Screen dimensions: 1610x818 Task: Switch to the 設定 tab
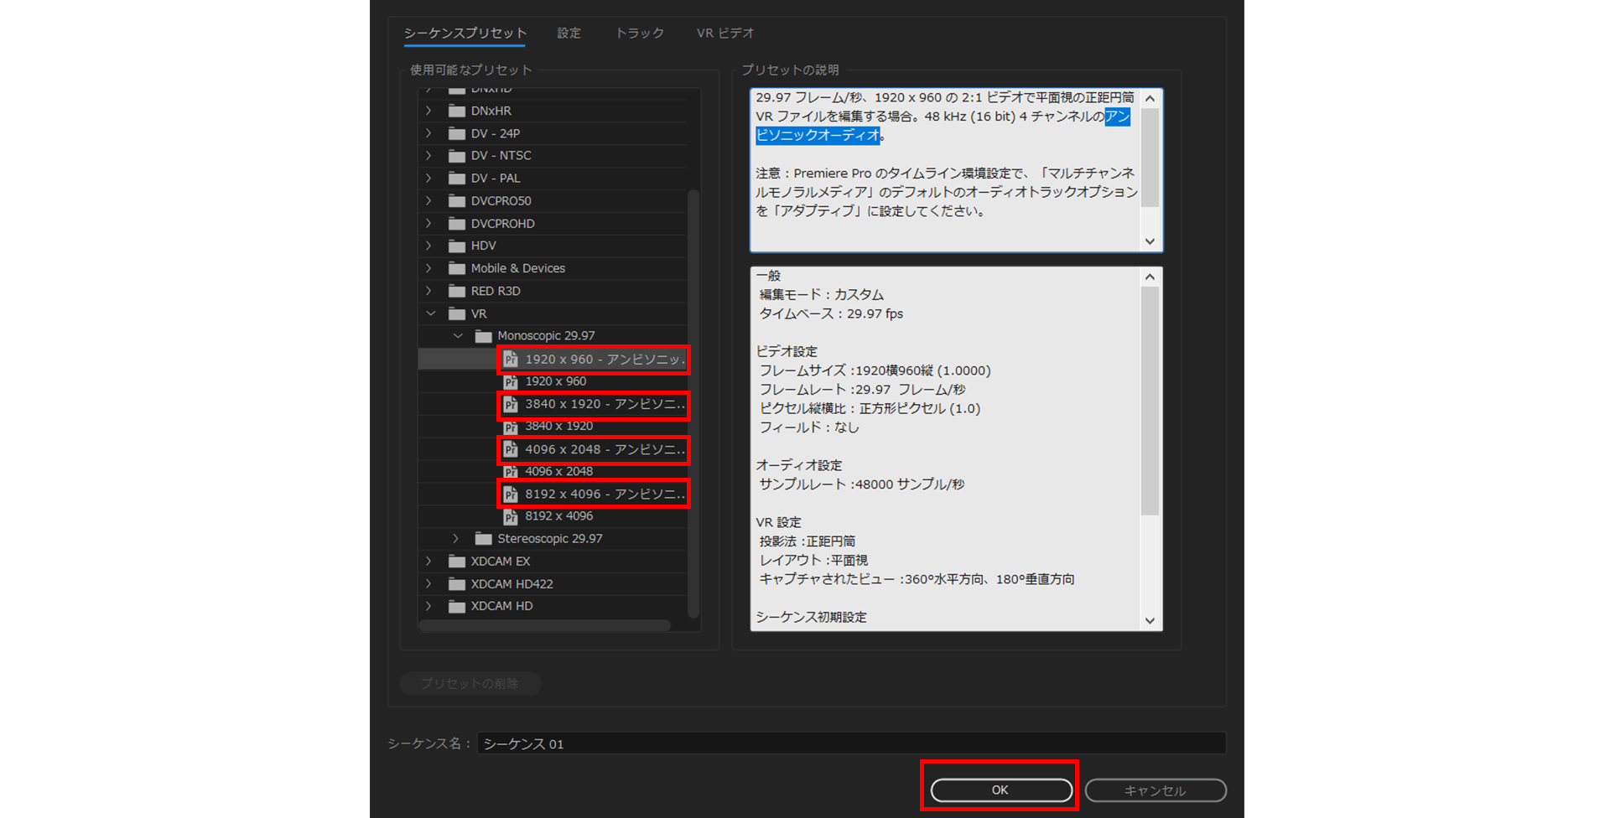pos(569,33)
